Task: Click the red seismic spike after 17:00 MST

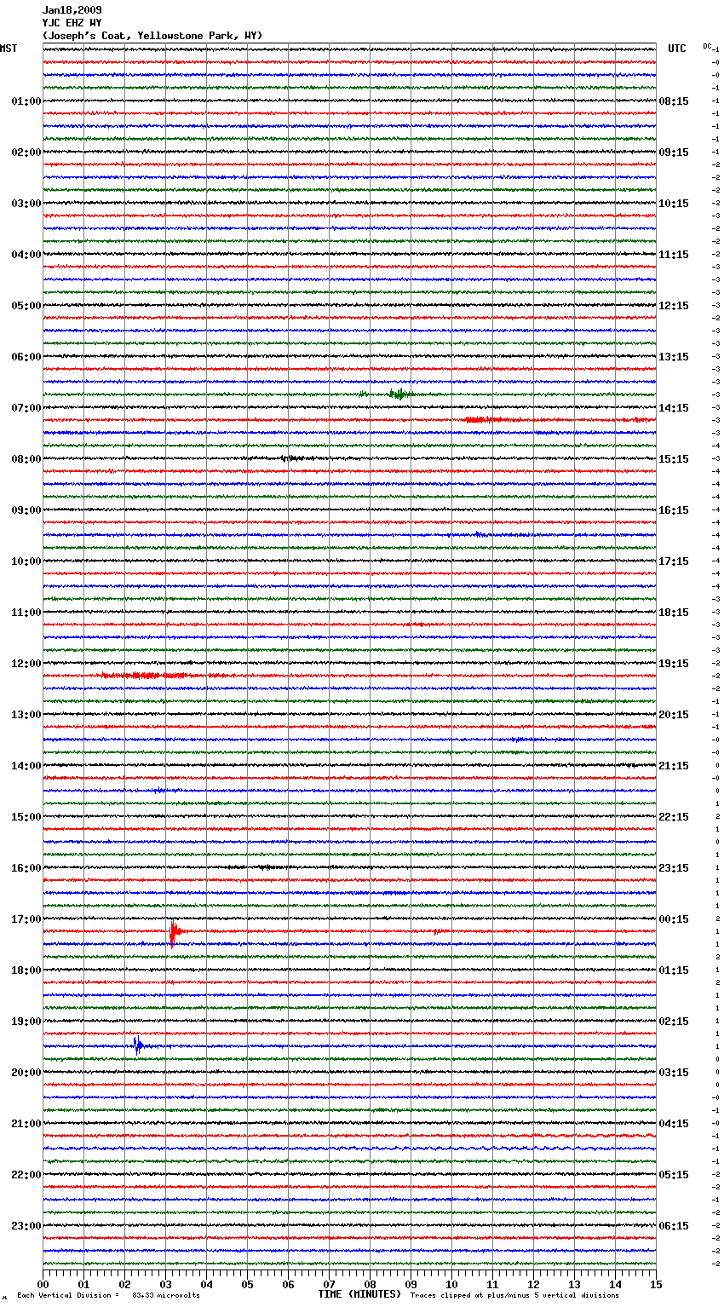Action: [174, 933]
